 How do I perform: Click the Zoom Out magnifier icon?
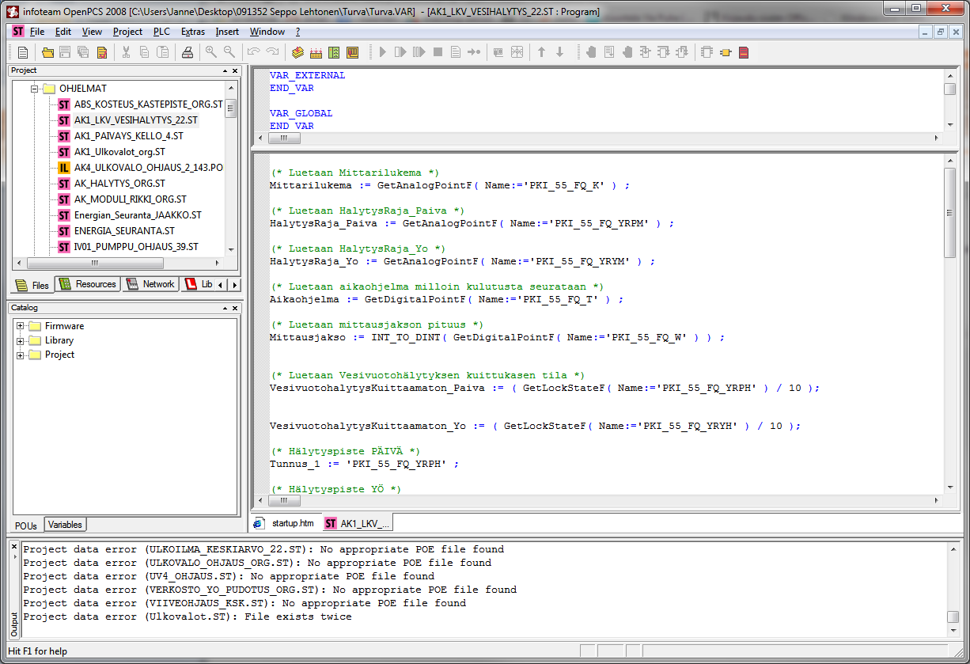(229, 52)
